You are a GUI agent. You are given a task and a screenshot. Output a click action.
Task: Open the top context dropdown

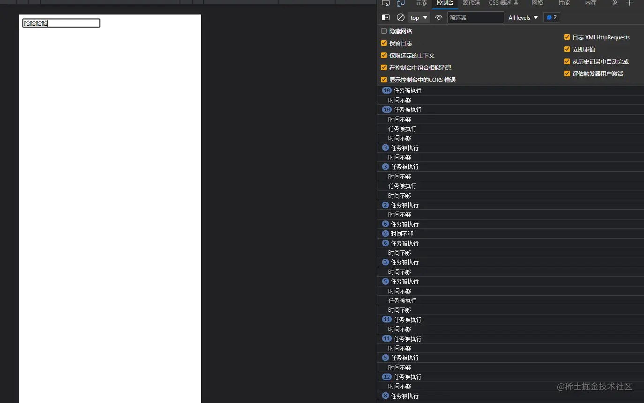coord(419,17)
